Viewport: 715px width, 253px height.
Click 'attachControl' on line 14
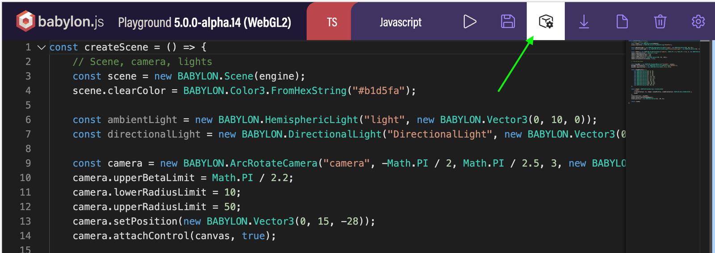pyautogui.click(x=151, y=236)
